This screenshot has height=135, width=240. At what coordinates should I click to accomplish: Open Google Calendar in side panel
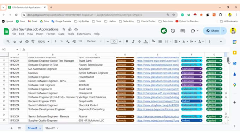234,42
